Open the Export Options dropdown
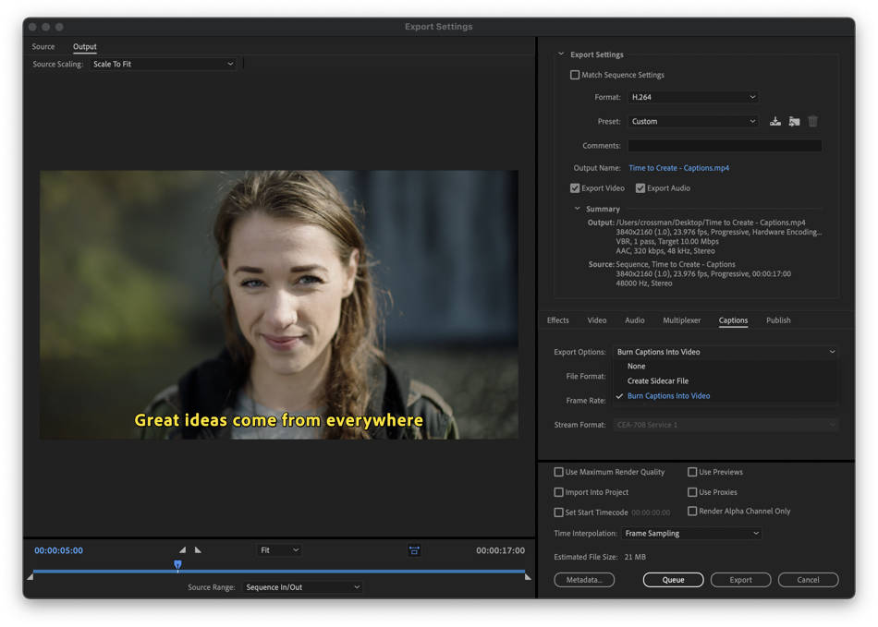This screenshot has width=878, height=627. pos(726,352)
